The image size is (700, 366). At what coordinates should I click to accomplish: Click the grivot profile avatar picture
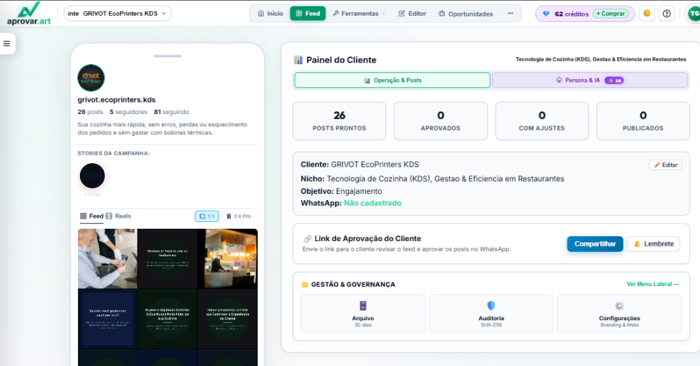coord(91,78)
